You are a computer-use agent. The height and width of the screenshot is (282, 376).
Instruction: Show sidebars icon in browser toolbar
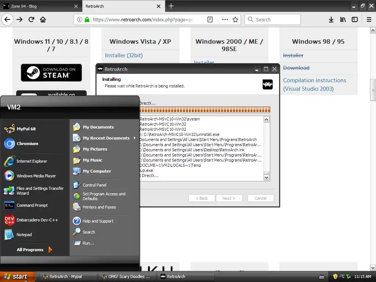355,19
